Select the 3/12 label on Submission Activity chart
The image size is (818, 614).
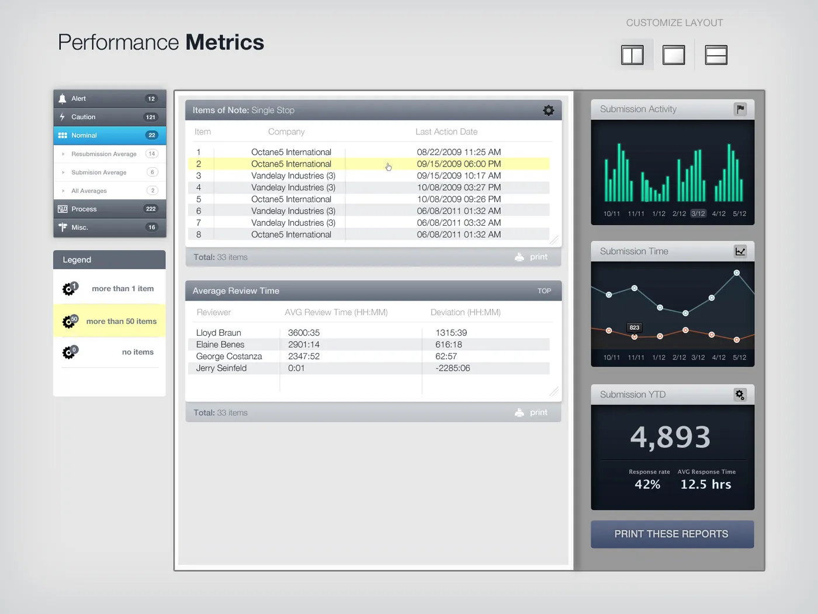698,213
